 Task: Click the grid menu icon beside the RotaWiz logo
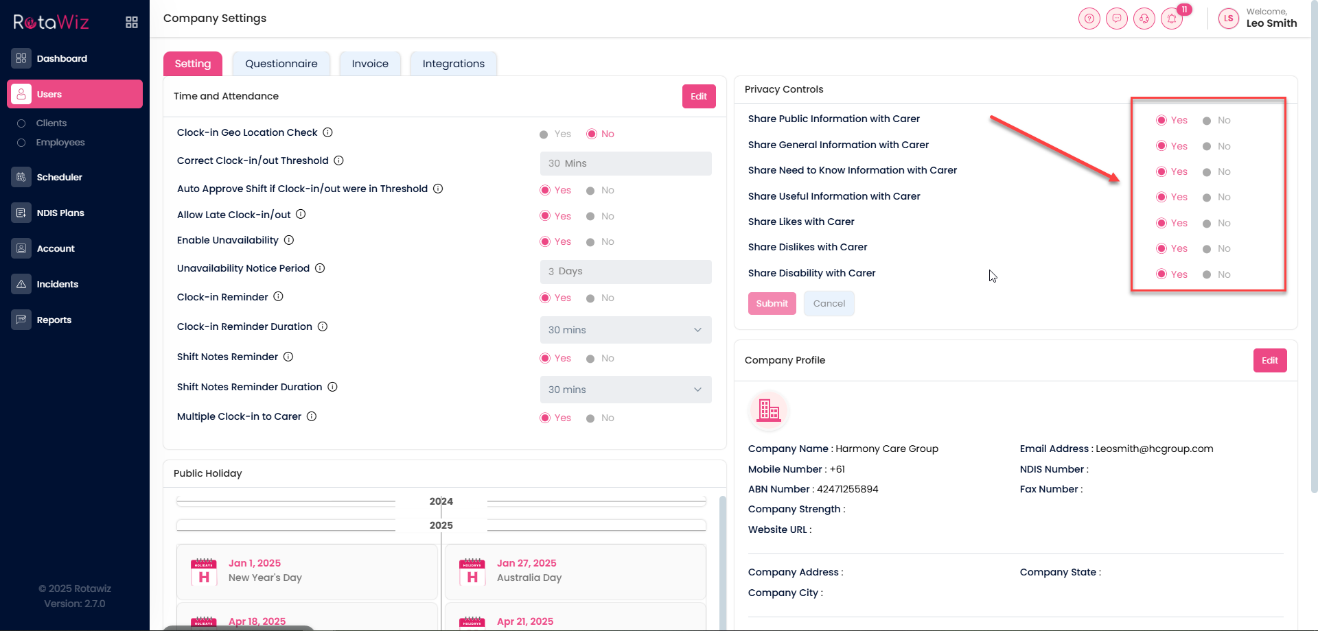pyautogui.click(x=132, y=23)
